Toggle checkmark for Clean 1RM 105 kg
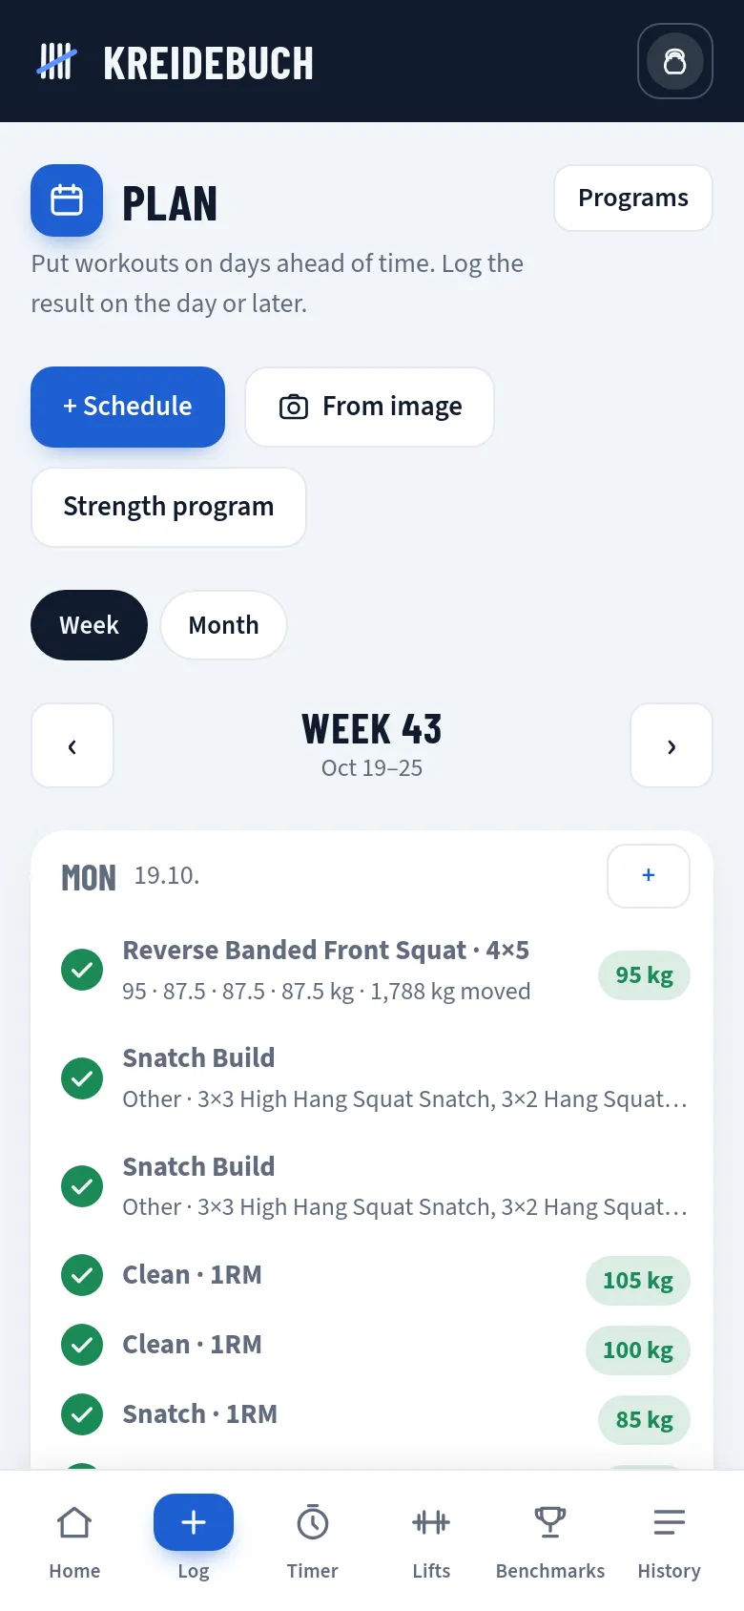 [x=82, y=1275]
